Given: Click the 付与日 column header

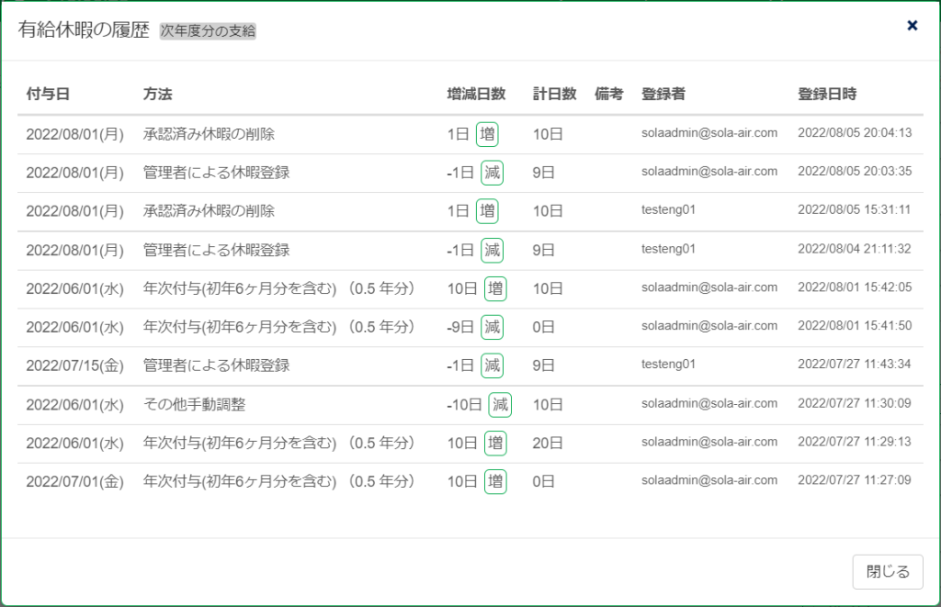Looking at the screenshot, I should point(48,94).
